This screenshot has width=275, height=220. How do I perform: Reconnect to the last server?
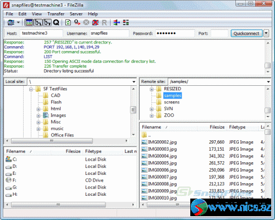pos(104,23)
